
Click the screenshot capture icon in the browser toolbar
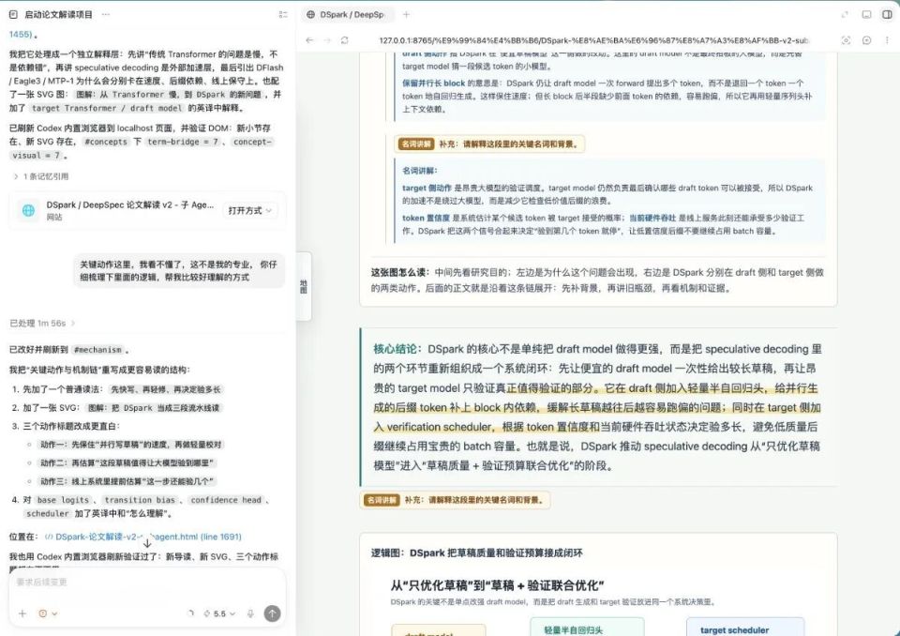coord(846,40)
